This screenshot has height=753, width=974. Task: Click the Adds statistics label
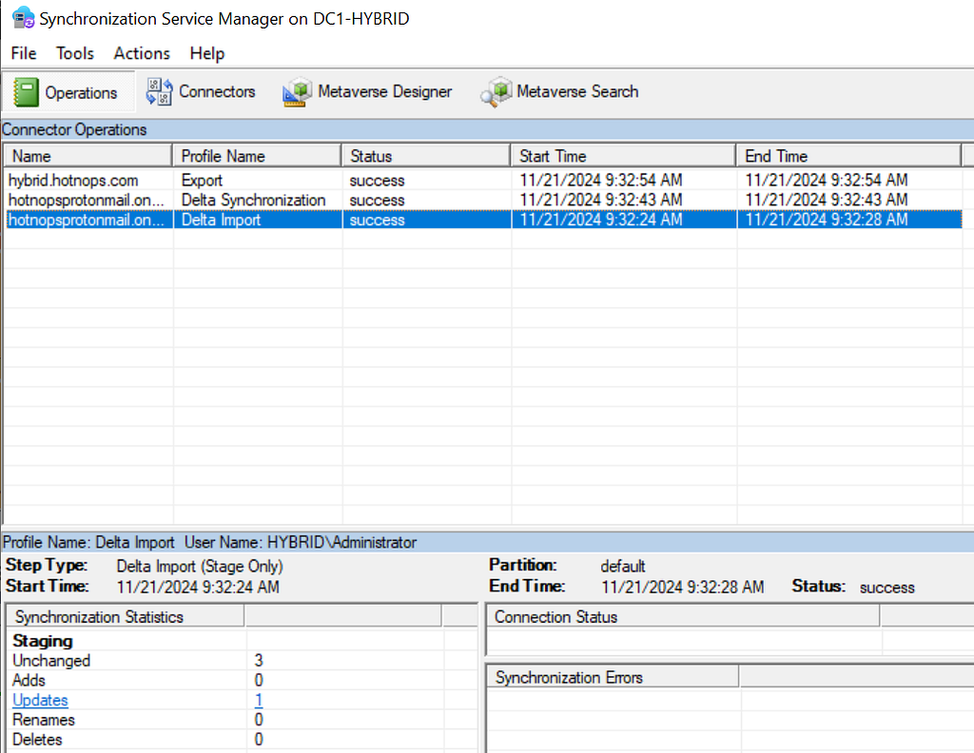tap(29, 681)
